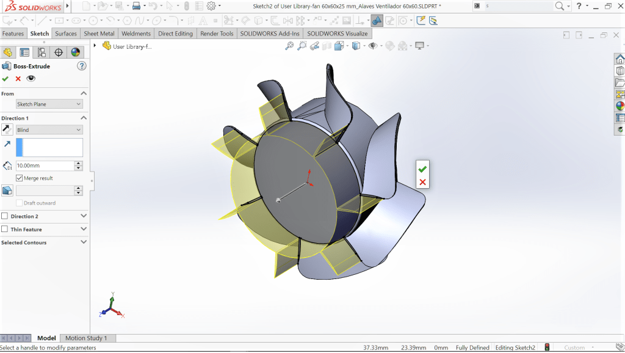Accept the Boss-Extrude with green checkmark
625x353 pixels.
(x=5, y=79)
